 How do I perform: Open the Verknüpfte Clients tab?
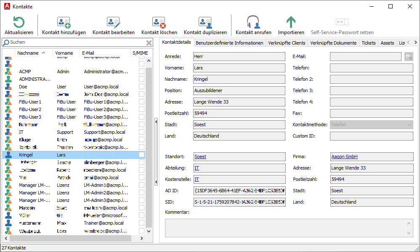pos(287,43)
